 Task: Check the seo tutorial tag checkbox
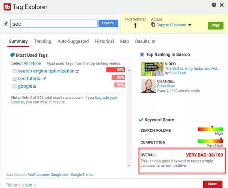(x=15, y=79)
